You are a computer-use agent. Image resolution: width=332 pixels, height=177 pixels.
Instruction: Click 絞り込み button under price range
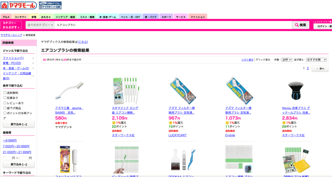pyautogui.click(x=18, y=164)
